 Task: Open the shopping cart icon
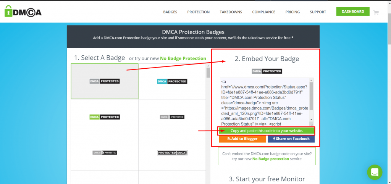[x=376, y=12]
